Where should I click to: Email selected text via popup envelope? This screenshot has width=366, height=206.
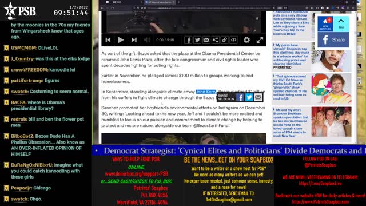[x=258, y=97]
